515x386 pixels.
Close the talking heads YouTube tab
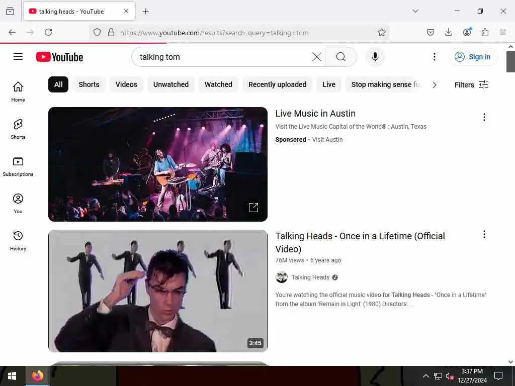pos(126,11)
